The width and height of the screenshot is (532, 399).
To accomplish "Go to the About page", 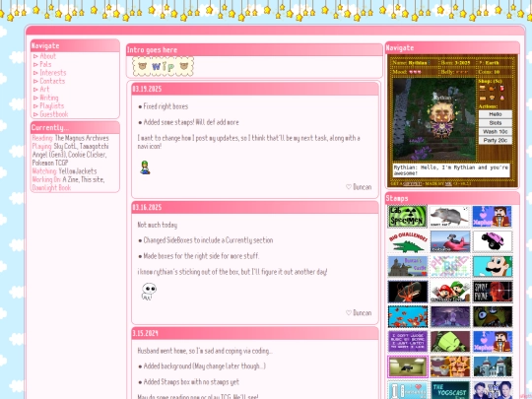I will tap(48, 56).
